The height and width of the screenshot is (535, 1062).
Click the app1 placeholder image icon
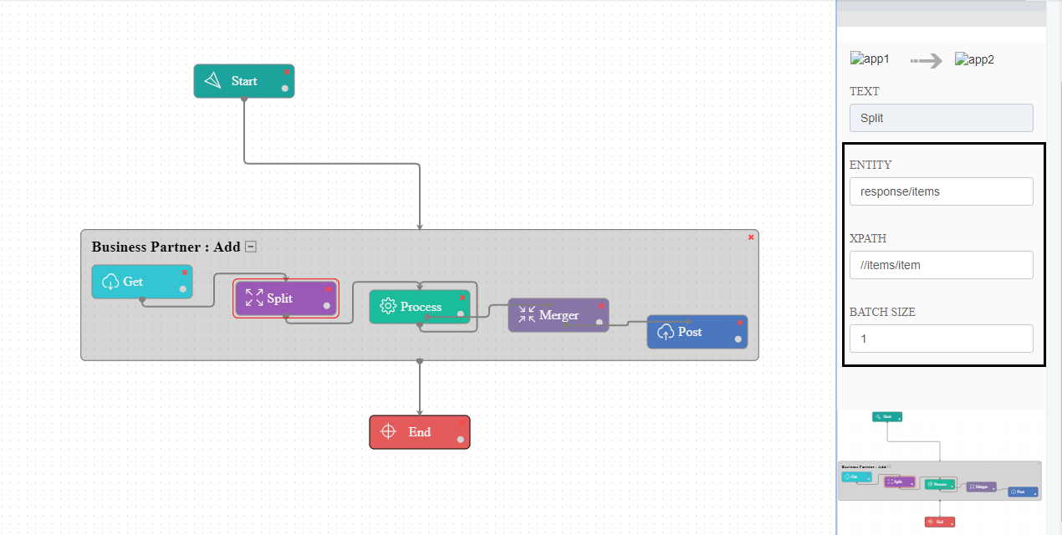click(x=856, y=59)
